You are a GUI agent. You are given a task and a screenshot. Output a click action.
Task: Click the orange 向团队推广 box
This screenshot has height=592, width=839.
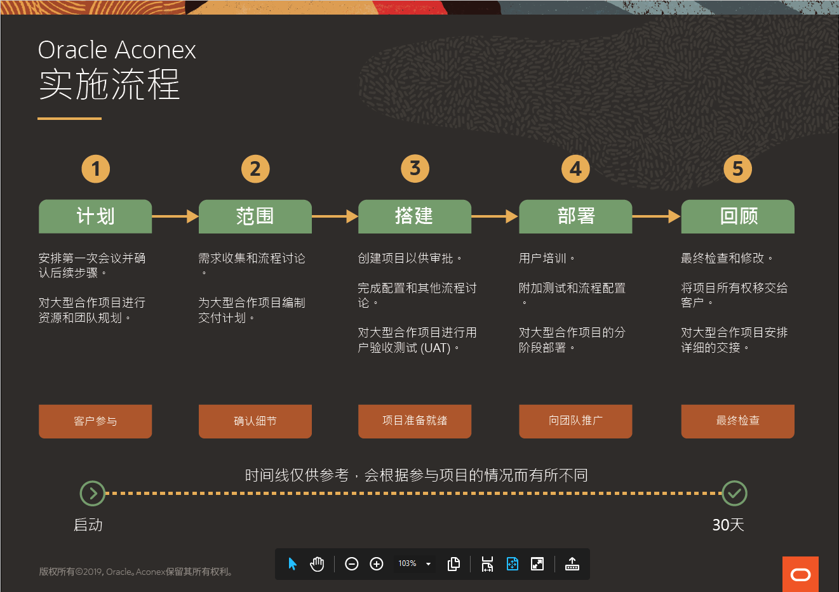tap(575, 421)
